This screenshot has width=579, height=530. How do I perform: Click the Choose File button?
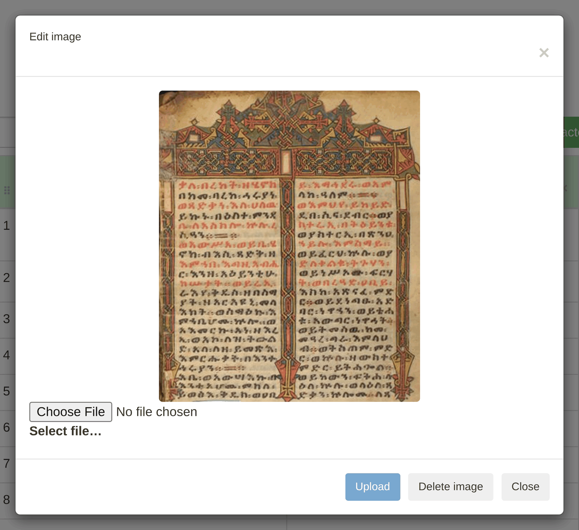click(71, 412)
